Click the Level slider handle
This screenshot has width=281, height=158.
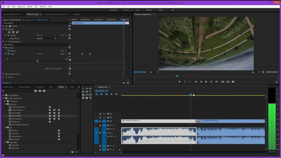click(37, 61)
